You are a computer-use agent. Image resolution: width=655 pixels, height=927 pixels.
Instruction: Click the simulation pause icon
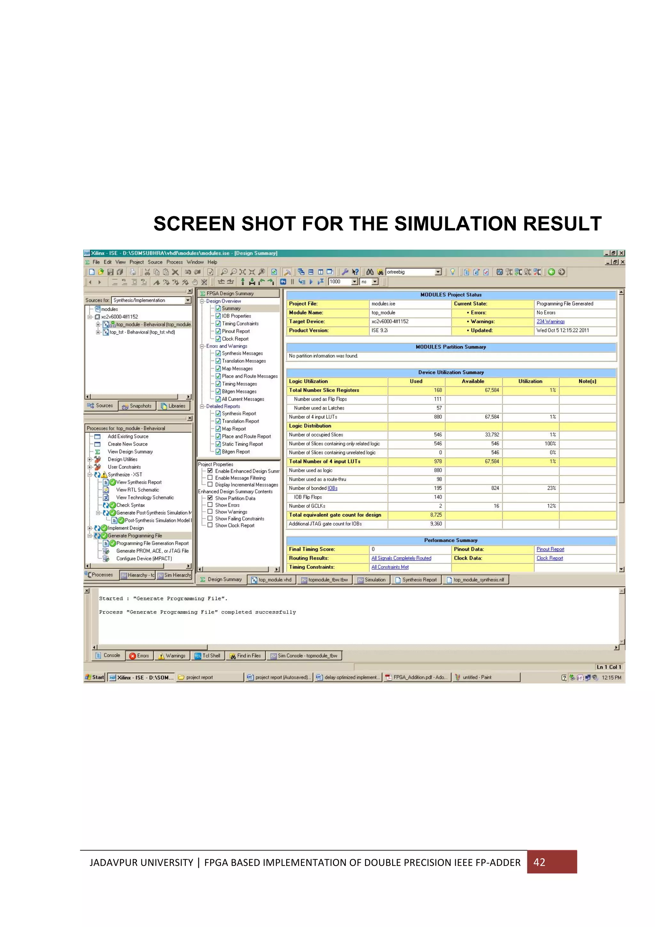click(292, 282)
